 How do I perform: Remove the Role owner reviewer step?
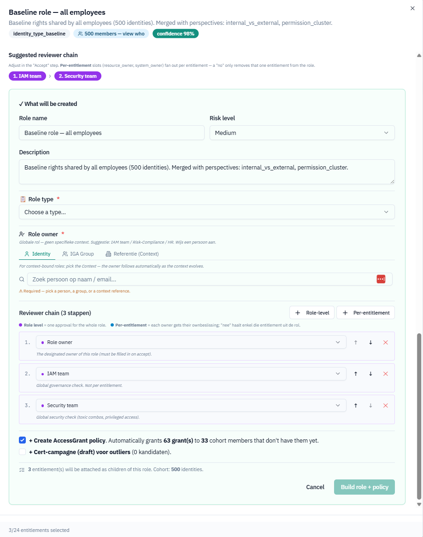[385, 343]
